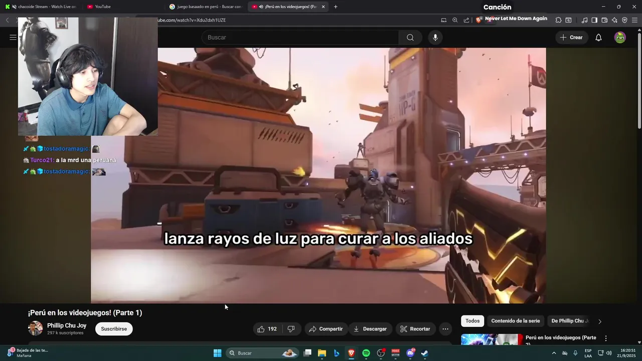Show hidden system tray icons chevron
Image resolution: width=642 pixels, height=361 pixels.
click(554, 353)
